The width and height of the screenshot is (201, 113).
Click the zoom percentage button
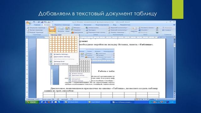(x=152, y=99)
